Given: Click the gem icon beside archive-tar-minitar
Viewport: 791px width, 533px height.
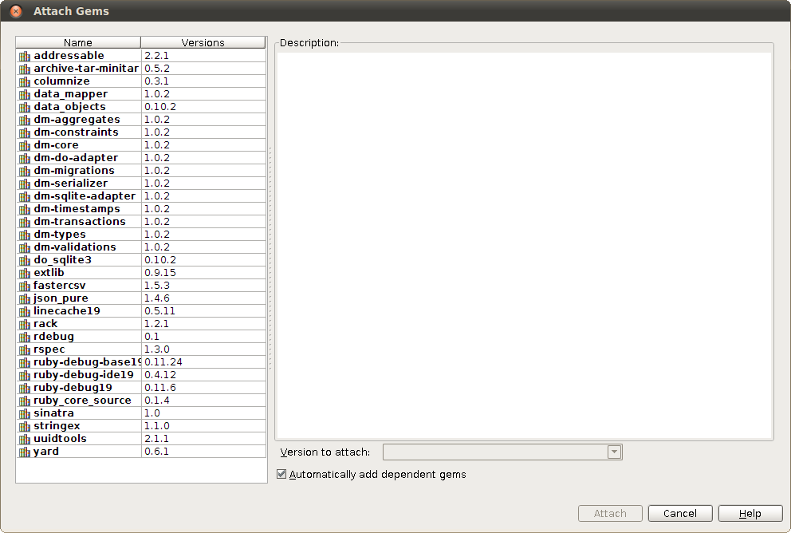Looking at the screenshot, I should [25, 69].
